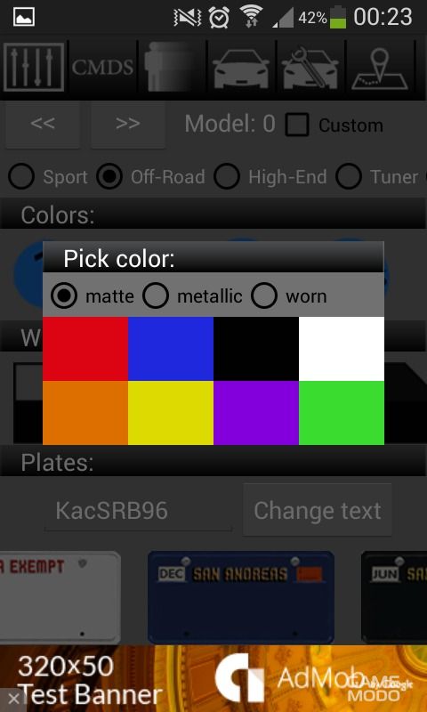Open the player character tab icon
Screen dimensions: 427x712
[x=172, y=68]
